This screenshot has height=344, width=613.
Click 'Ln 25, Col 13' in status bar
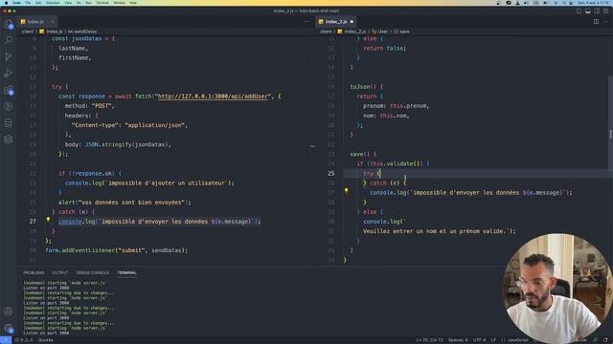click(x=429, y=340)
